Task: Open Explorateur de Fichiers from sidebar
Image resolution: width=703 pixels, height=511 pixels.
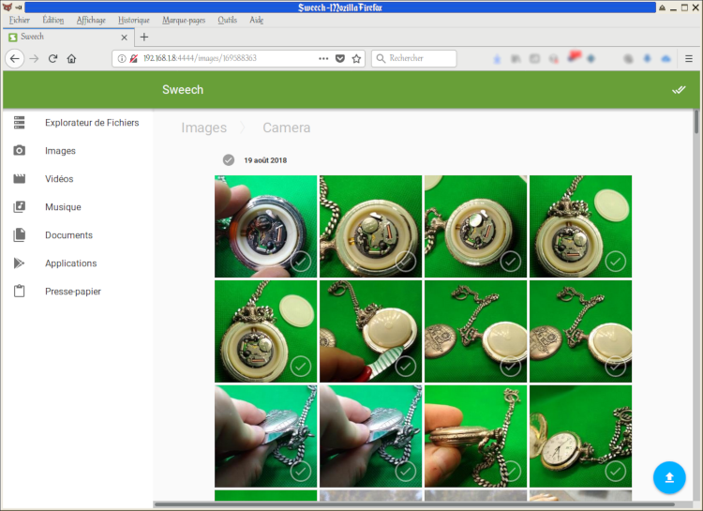Action: click(92, 123)
